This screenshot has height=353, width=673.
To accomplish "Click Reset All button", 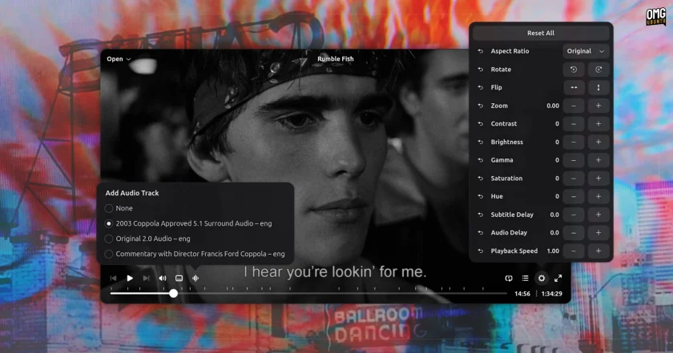I will (x=540, y=33).
